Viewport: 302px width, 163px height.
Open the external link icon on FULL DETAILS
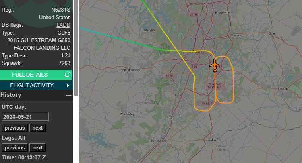67,75
